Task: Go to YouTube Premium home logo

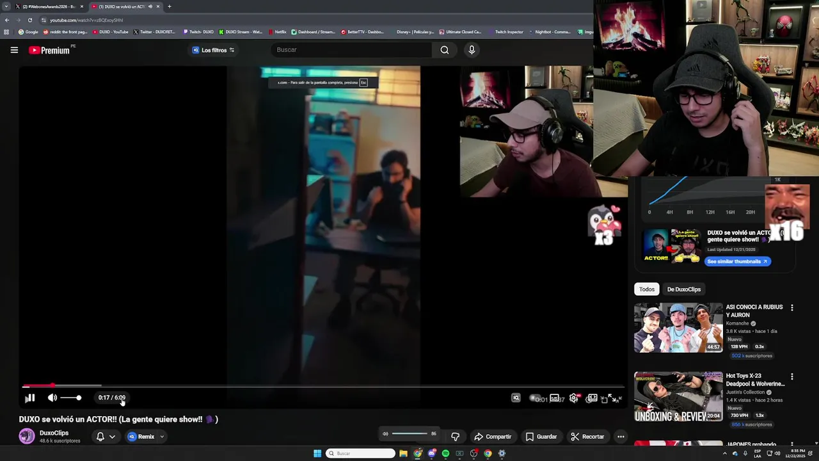Action: pyautogui.click(x=50, y=50)
